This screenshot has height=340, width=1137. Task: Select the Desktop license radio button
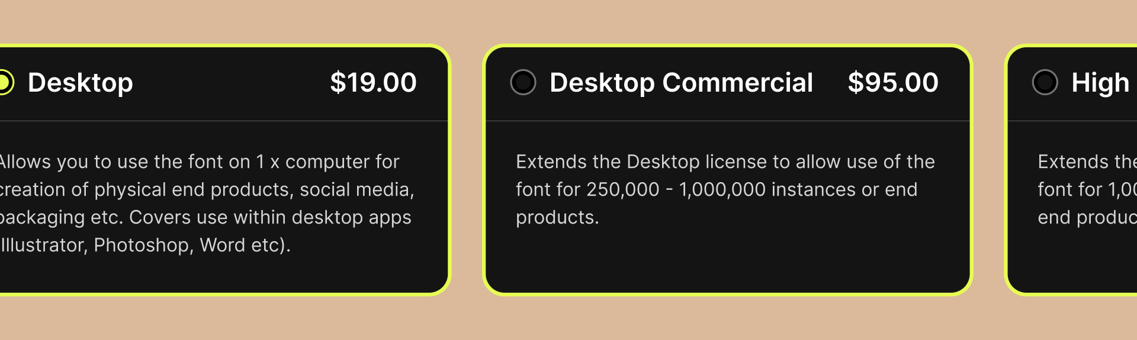(x=4, y=82)
